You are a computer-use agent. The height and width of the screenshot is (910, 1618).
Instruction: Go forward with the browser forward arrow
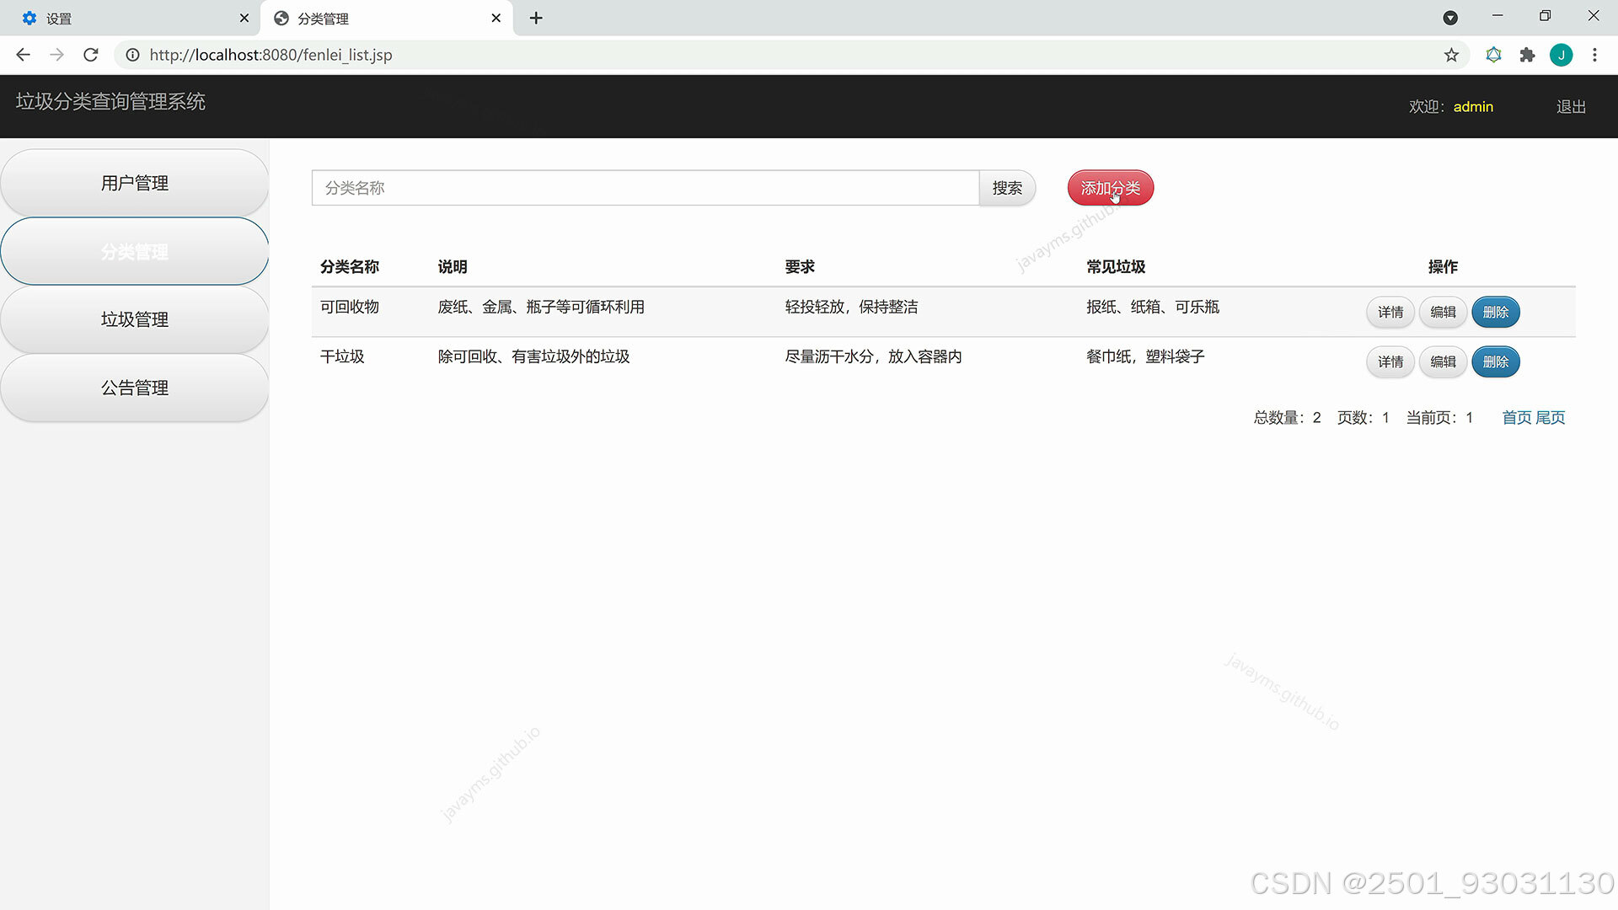coord(56,55)
